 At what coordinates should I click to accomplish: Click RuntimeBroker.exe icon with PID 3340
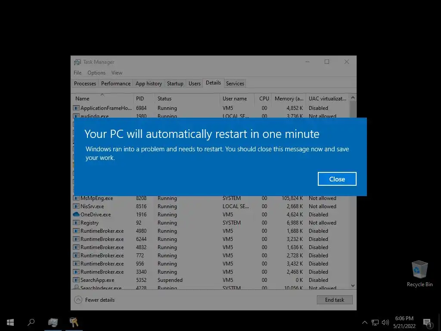76,272
